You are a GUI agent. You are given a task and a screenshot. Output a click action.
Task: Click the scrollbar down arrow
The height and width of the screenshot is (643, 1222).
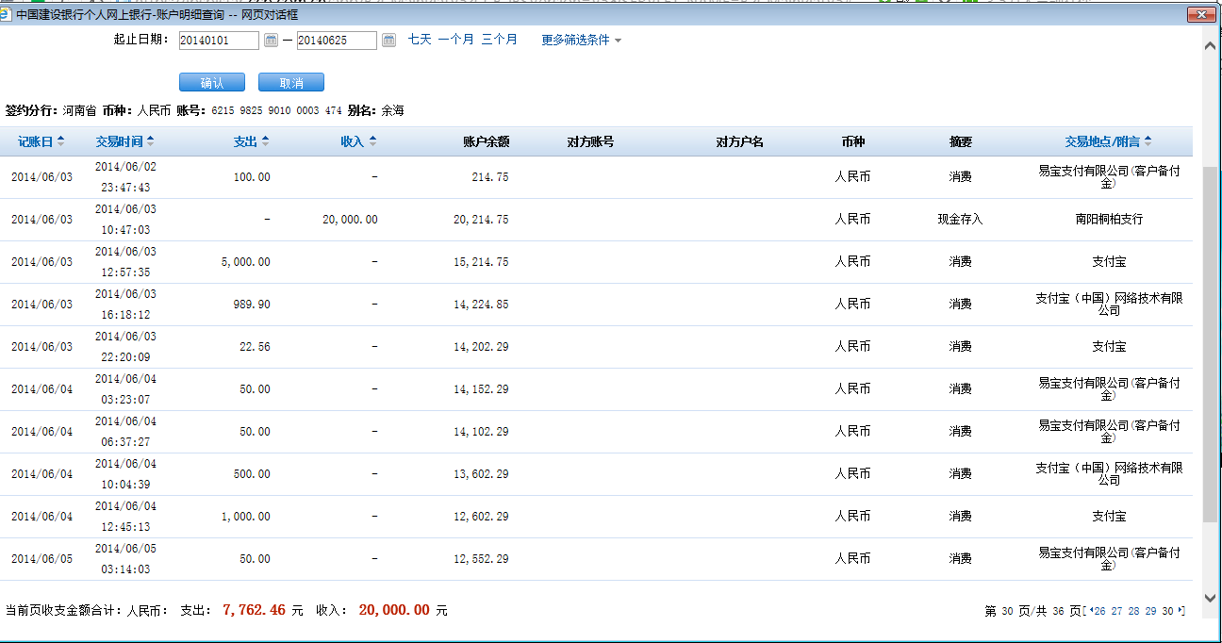point(1211,597)
